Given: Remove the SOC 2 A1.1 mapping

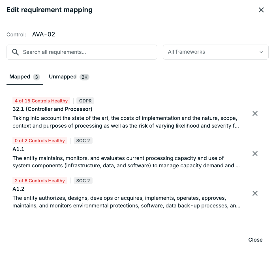Looking at the screenshot, I should pyautogui.click(x=255, y=154).
